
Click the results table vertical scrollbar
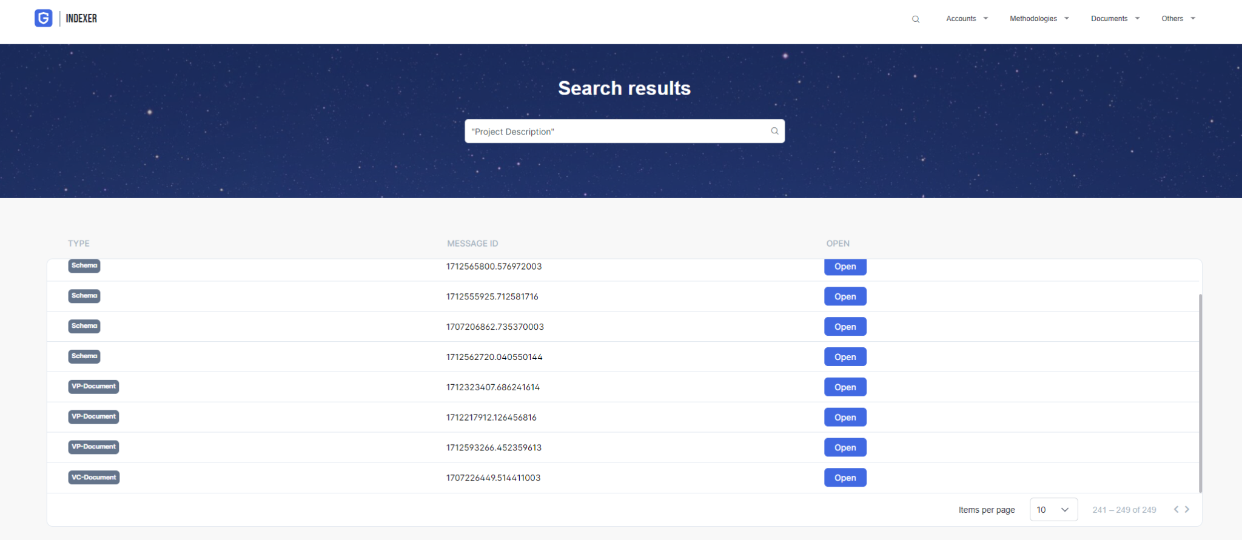click(1200, 394)
